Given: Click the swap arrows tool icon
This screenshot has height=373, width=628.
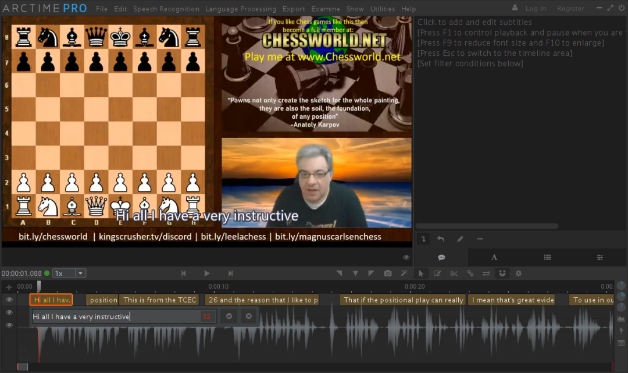Looking at the screenshot, I should click(486, 273).
